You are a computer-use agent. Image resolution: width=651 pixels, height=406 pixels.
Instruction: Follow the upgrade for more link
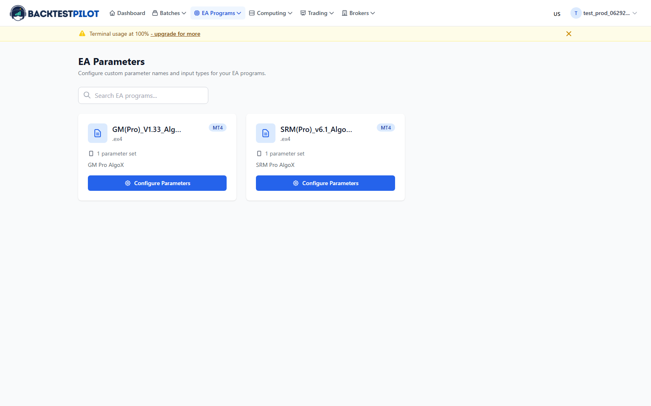click(175, 34)
